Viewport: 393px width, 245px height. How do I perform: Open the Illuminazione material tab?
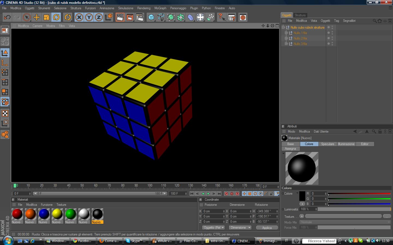(x=346, y=144)
